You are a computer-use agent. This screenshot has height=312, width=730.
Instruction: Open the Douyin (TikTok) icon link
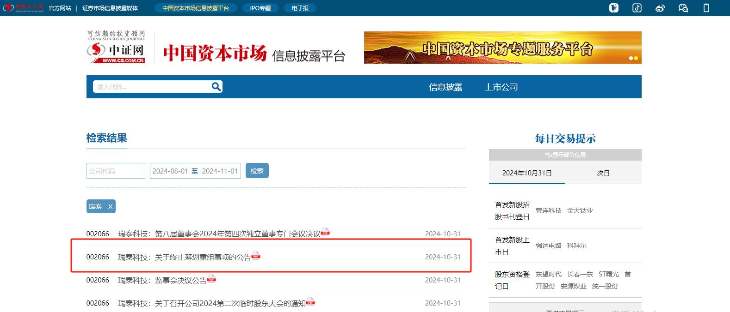(637, 8)
